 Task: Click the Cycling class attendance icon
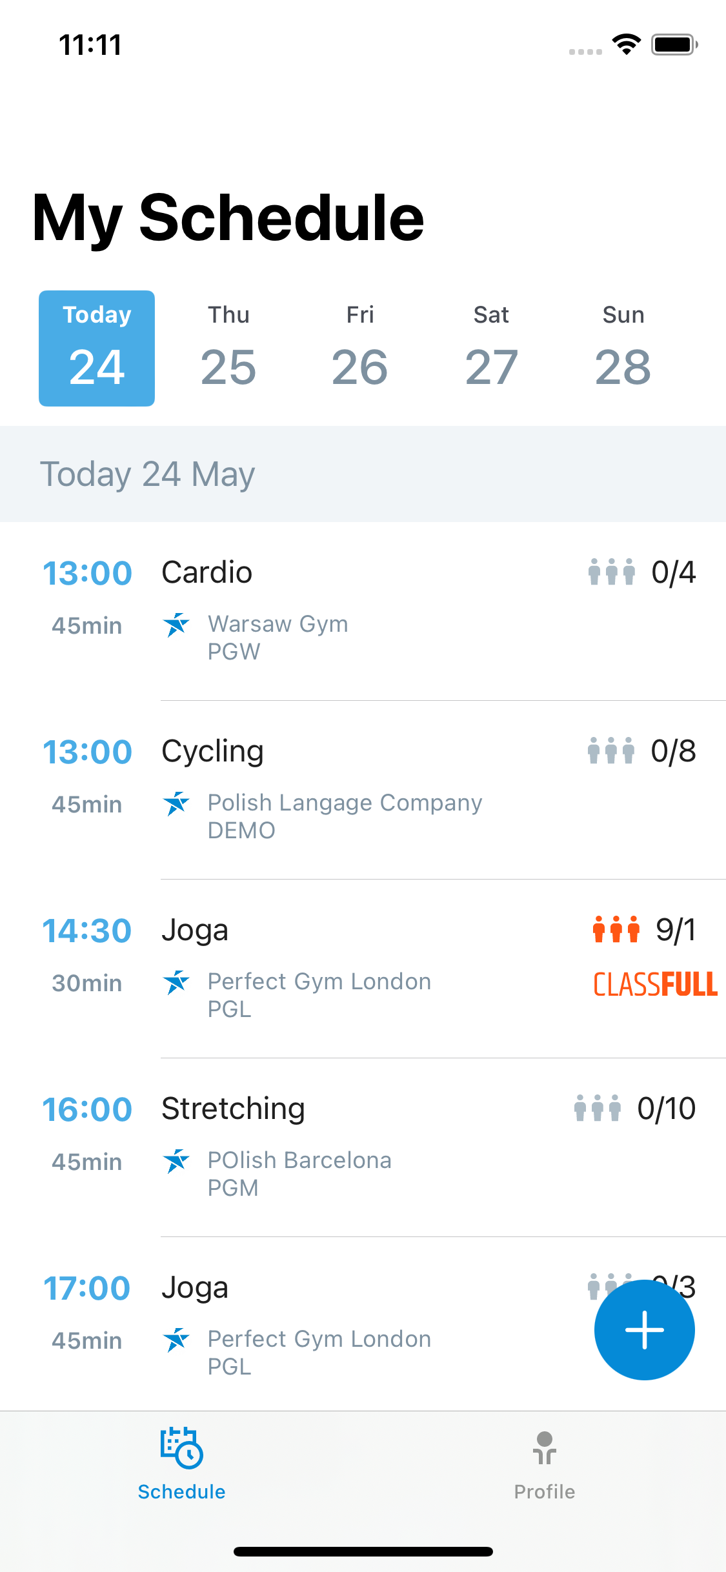[x=610, y=751]
